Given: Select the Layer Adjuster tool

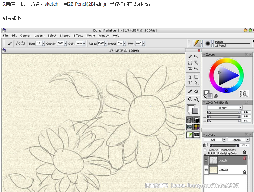Looking at the screenshot, I should coord(196,56).
